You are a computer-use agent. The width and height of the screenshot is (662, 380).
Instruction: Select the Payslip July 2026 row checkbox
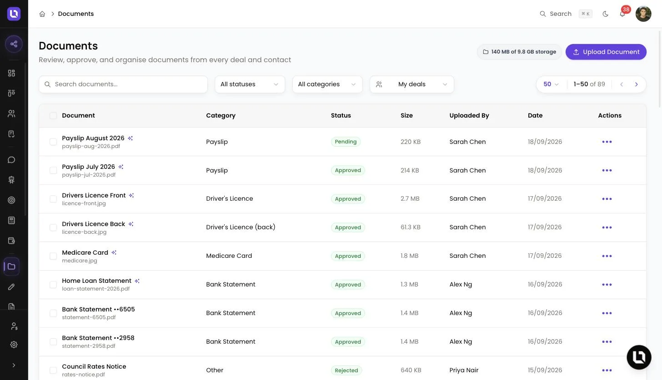coord(53,170)
